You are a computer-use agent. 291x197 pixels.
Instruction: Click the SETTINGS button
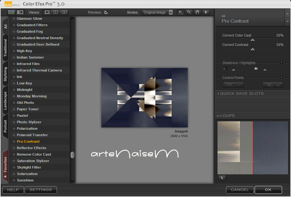coord(41,190)
